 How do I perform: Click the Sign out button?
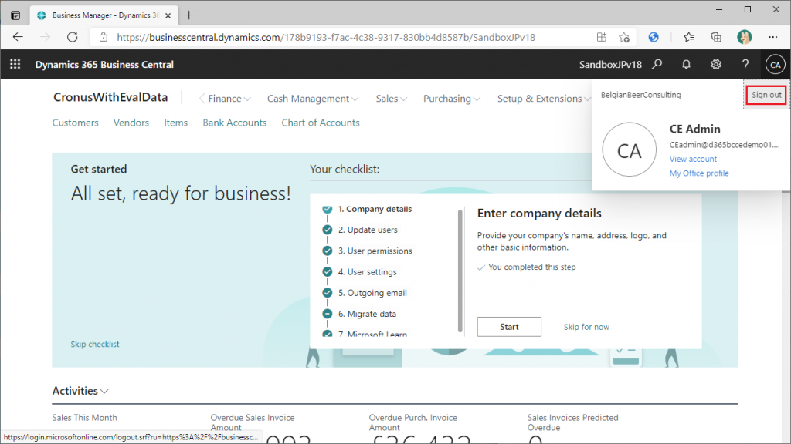pyautogui.click(x=766, y=95)
